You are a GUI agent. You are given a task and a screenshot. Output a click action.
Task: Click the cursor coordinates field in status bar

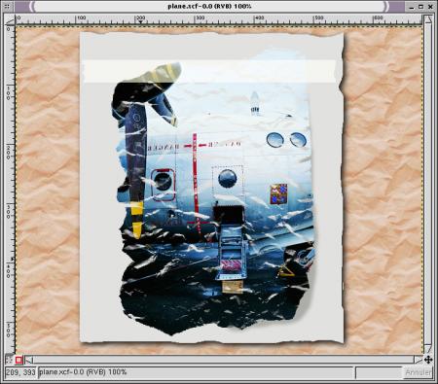pyautogui.click(x=20, y=372)
